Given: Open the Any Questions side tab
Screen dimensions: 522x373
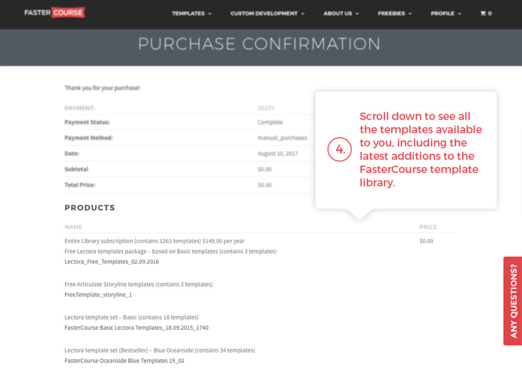Looking at the screenshot, I should coord(513,301).
